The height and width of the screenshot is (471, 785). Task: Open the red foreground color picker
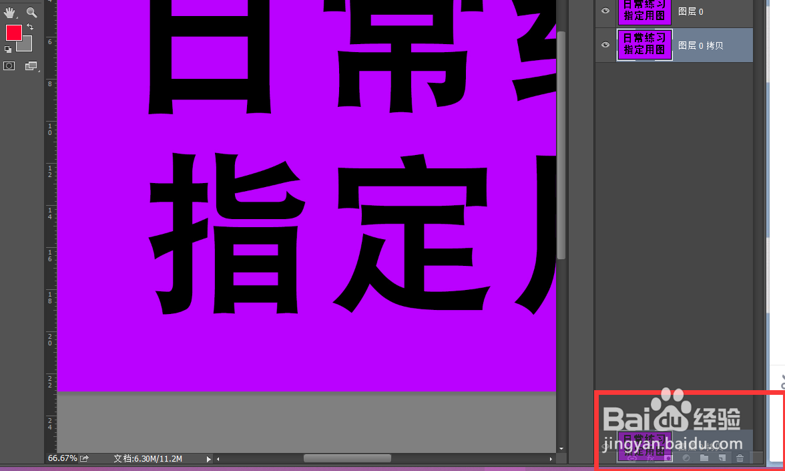click(x=13, y=33)
